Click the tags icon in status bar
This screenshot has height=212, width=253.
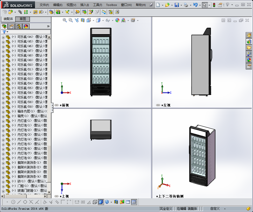click(x=249, y=209)
